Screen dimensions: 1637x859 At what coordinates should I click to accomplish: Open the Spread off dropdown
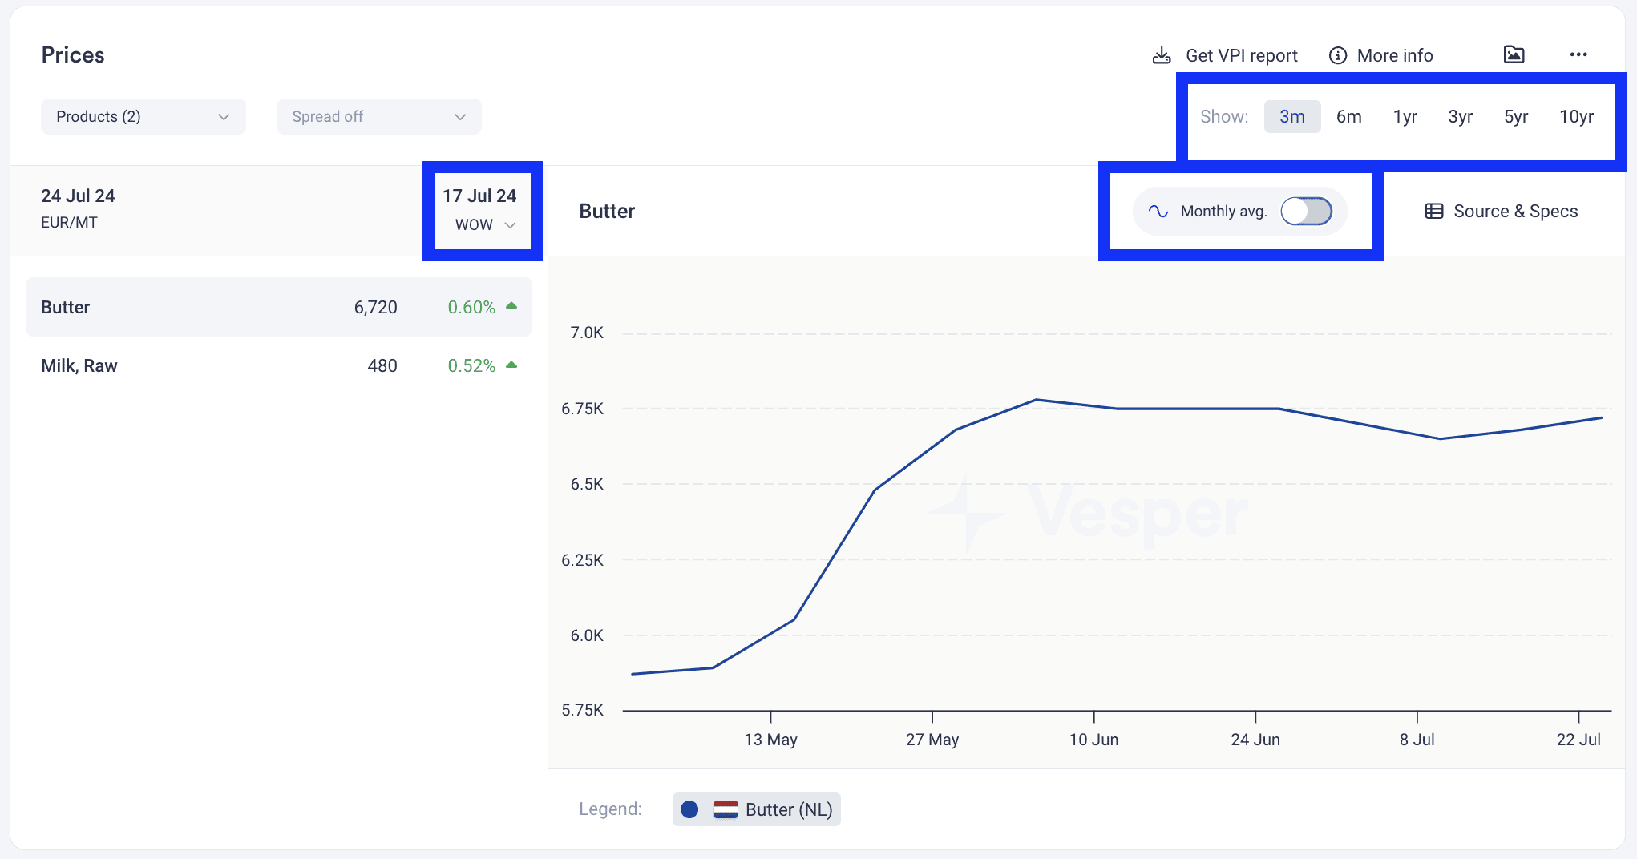coord(379,117)
